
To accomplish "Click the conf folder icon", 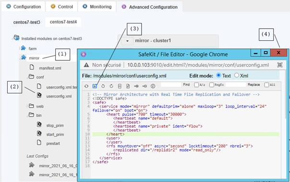I will pyautogui.click(x=31, y=76).
